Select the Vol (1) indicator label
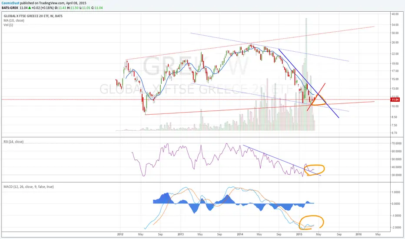 pyautogui.click(x=8, y=25)
